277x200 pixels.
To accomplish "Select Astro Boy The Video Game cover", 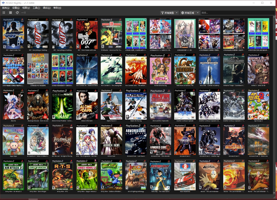I will [x=160, y=175].
